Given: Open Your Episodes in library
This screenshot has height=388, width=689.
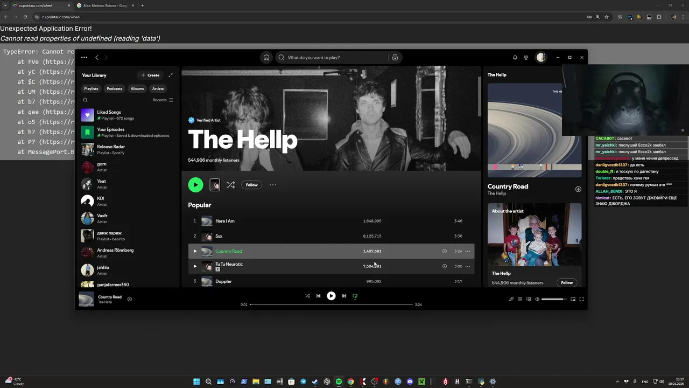Looking at the screenshot, I should (x=128, y=132).
